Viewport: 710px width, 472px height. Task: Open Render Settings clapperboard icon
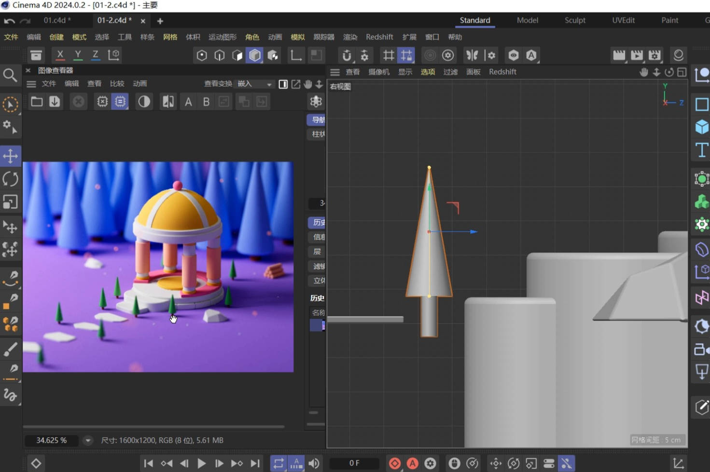(x=654, y=55)
